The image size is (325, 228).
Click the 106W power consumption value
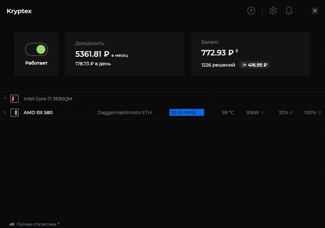[x=252, y=113]
